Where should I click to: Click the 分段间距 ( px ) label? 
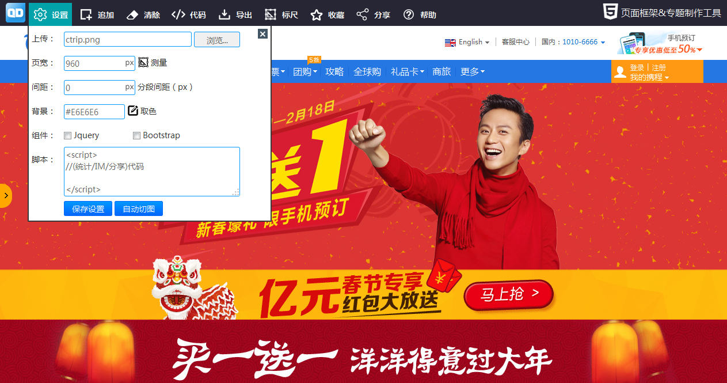point(165,88)
